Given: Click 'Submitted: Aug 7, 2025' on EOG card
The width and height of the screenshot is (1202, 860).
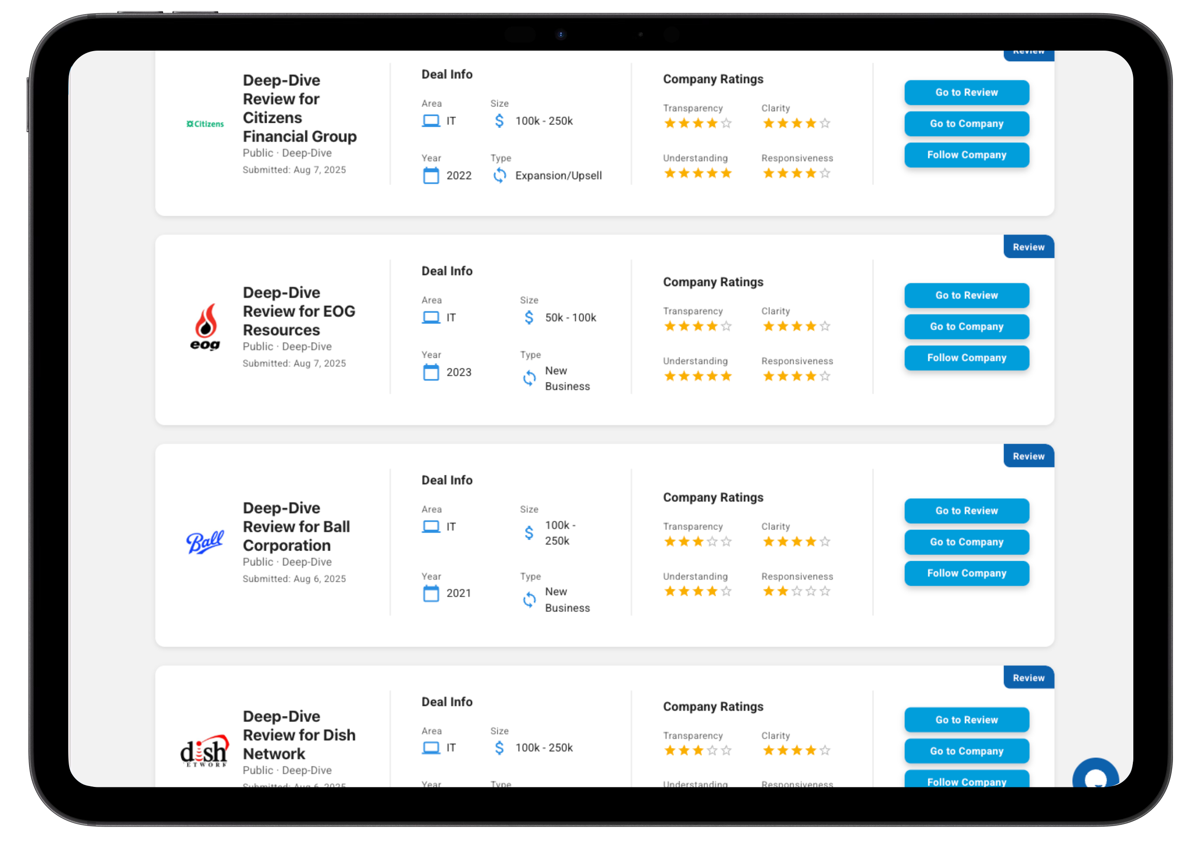Looking at the screenshot, I should [x=294, y=364].
